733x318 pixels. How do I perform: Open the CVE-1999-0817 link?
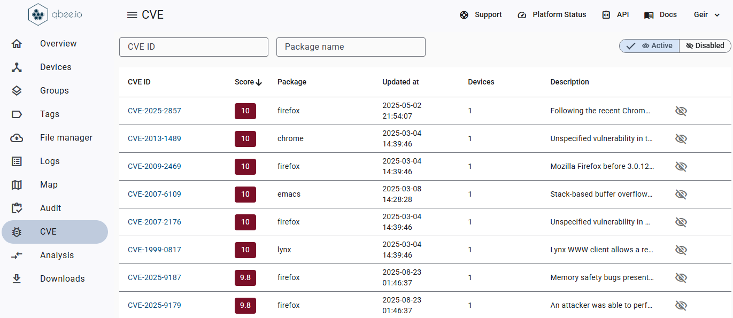155,250
